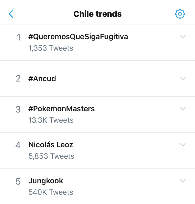This screenshot has height=204, width=195.
Task: Go back using the back arrow
Action: pos(11,14)
